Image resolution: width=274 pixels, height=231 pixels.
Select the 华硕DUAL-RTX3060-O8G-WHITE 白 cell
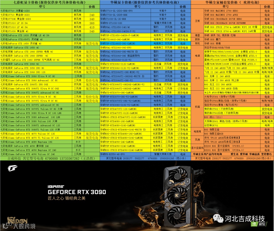click(125, 52)
